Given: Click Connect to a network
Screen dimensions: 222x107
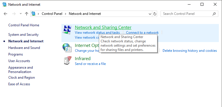Looking at the screenshot, I should point(142,33).
